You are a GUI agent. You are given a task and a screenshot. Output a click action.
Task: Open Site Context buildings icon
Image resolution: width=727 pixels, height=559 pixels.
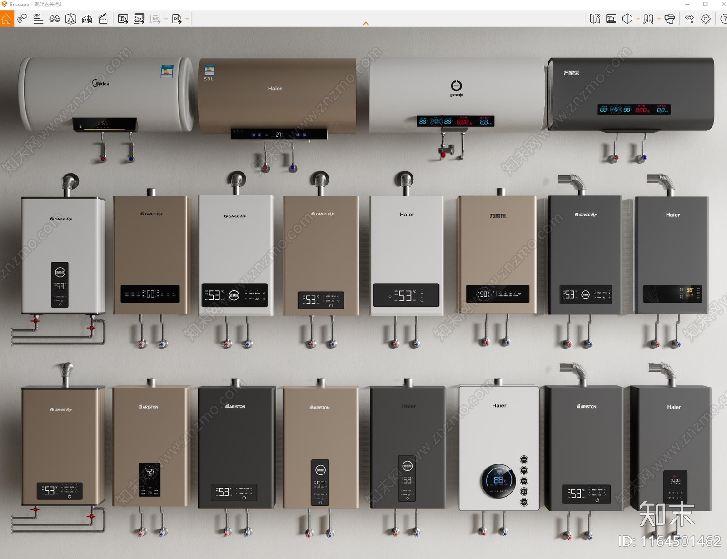click(87, 19)
